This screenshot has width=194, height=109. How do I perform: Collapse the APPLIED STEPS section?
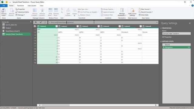point(161,41)
